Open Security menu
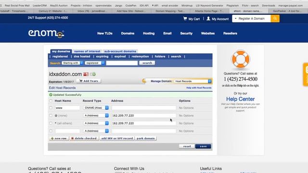Image resolution: width=308 pixels, height=173 pixels. click(x=186, y=33)
